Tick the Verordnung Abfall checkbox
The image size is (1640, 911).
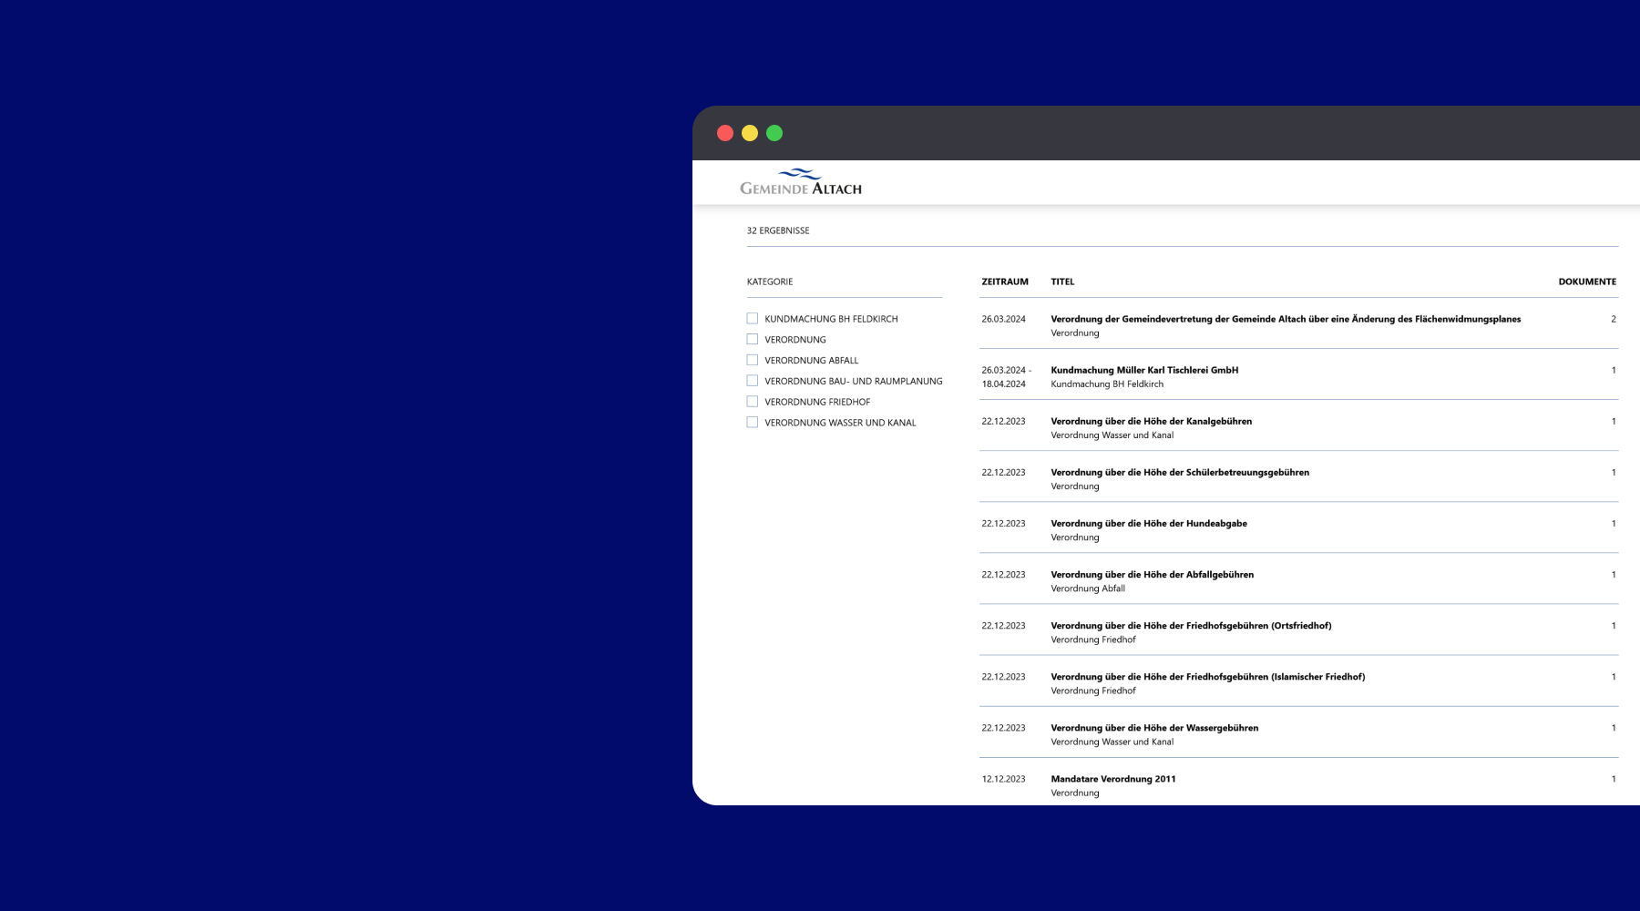point(753,361)
